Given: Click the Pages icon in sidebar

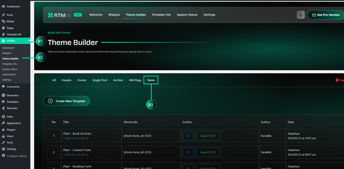Looking at the screenshot, I should tap(3, 28).
